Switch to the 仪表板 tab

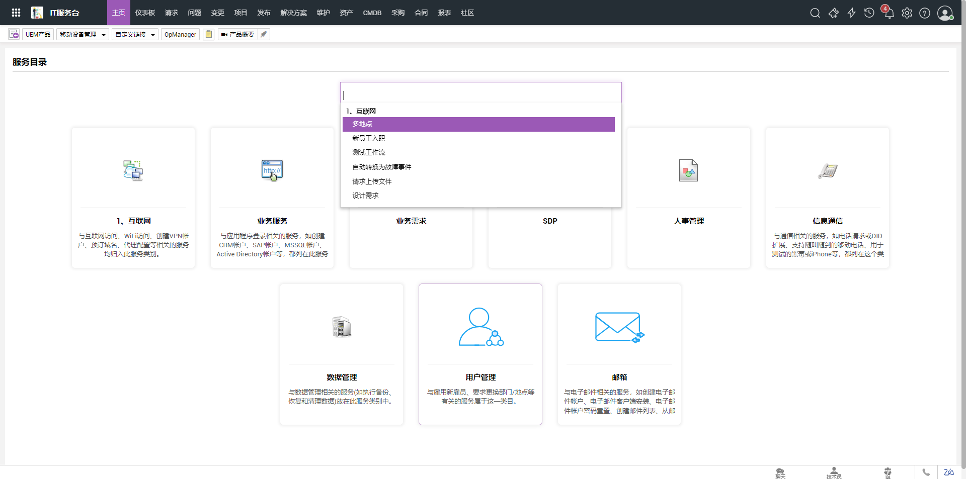tap(145, 13)
